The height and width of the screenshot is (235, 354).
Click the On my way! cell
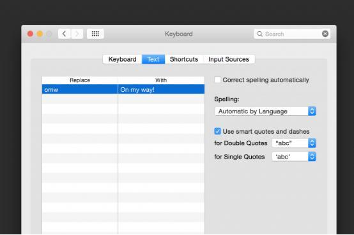(x=161, y=90)
